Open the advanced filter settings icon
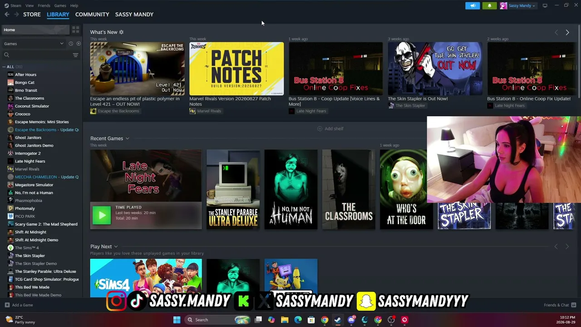This screenshot has height=327, width=581. [75, 55]
